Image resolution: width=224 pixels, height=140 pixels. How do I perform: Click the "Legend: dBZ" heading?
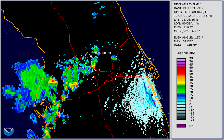(x=185, y=53)
